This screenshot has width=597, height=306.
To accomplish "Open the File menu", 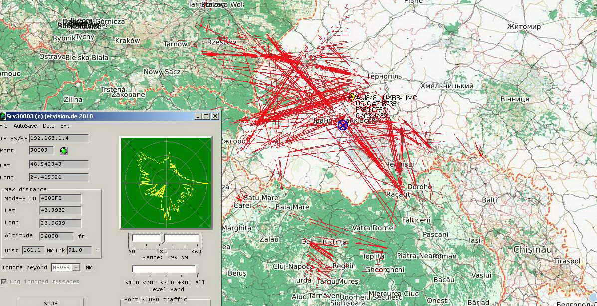I will pyautogui.click(x=4, y=126).
